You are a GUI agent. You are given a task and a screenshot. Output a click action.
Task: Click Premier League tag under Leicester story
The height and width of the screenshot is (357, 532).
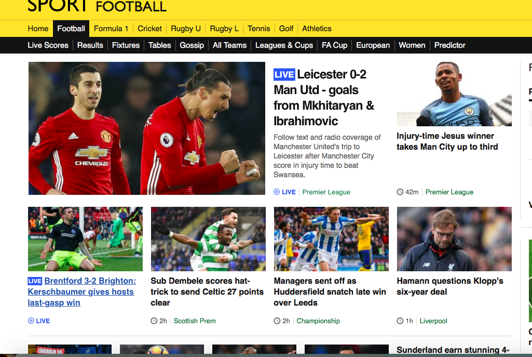[326, 192]
